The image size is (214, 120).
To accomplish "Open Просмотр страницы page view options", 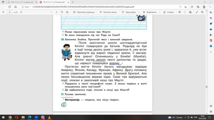I will (x=84, y=12).
